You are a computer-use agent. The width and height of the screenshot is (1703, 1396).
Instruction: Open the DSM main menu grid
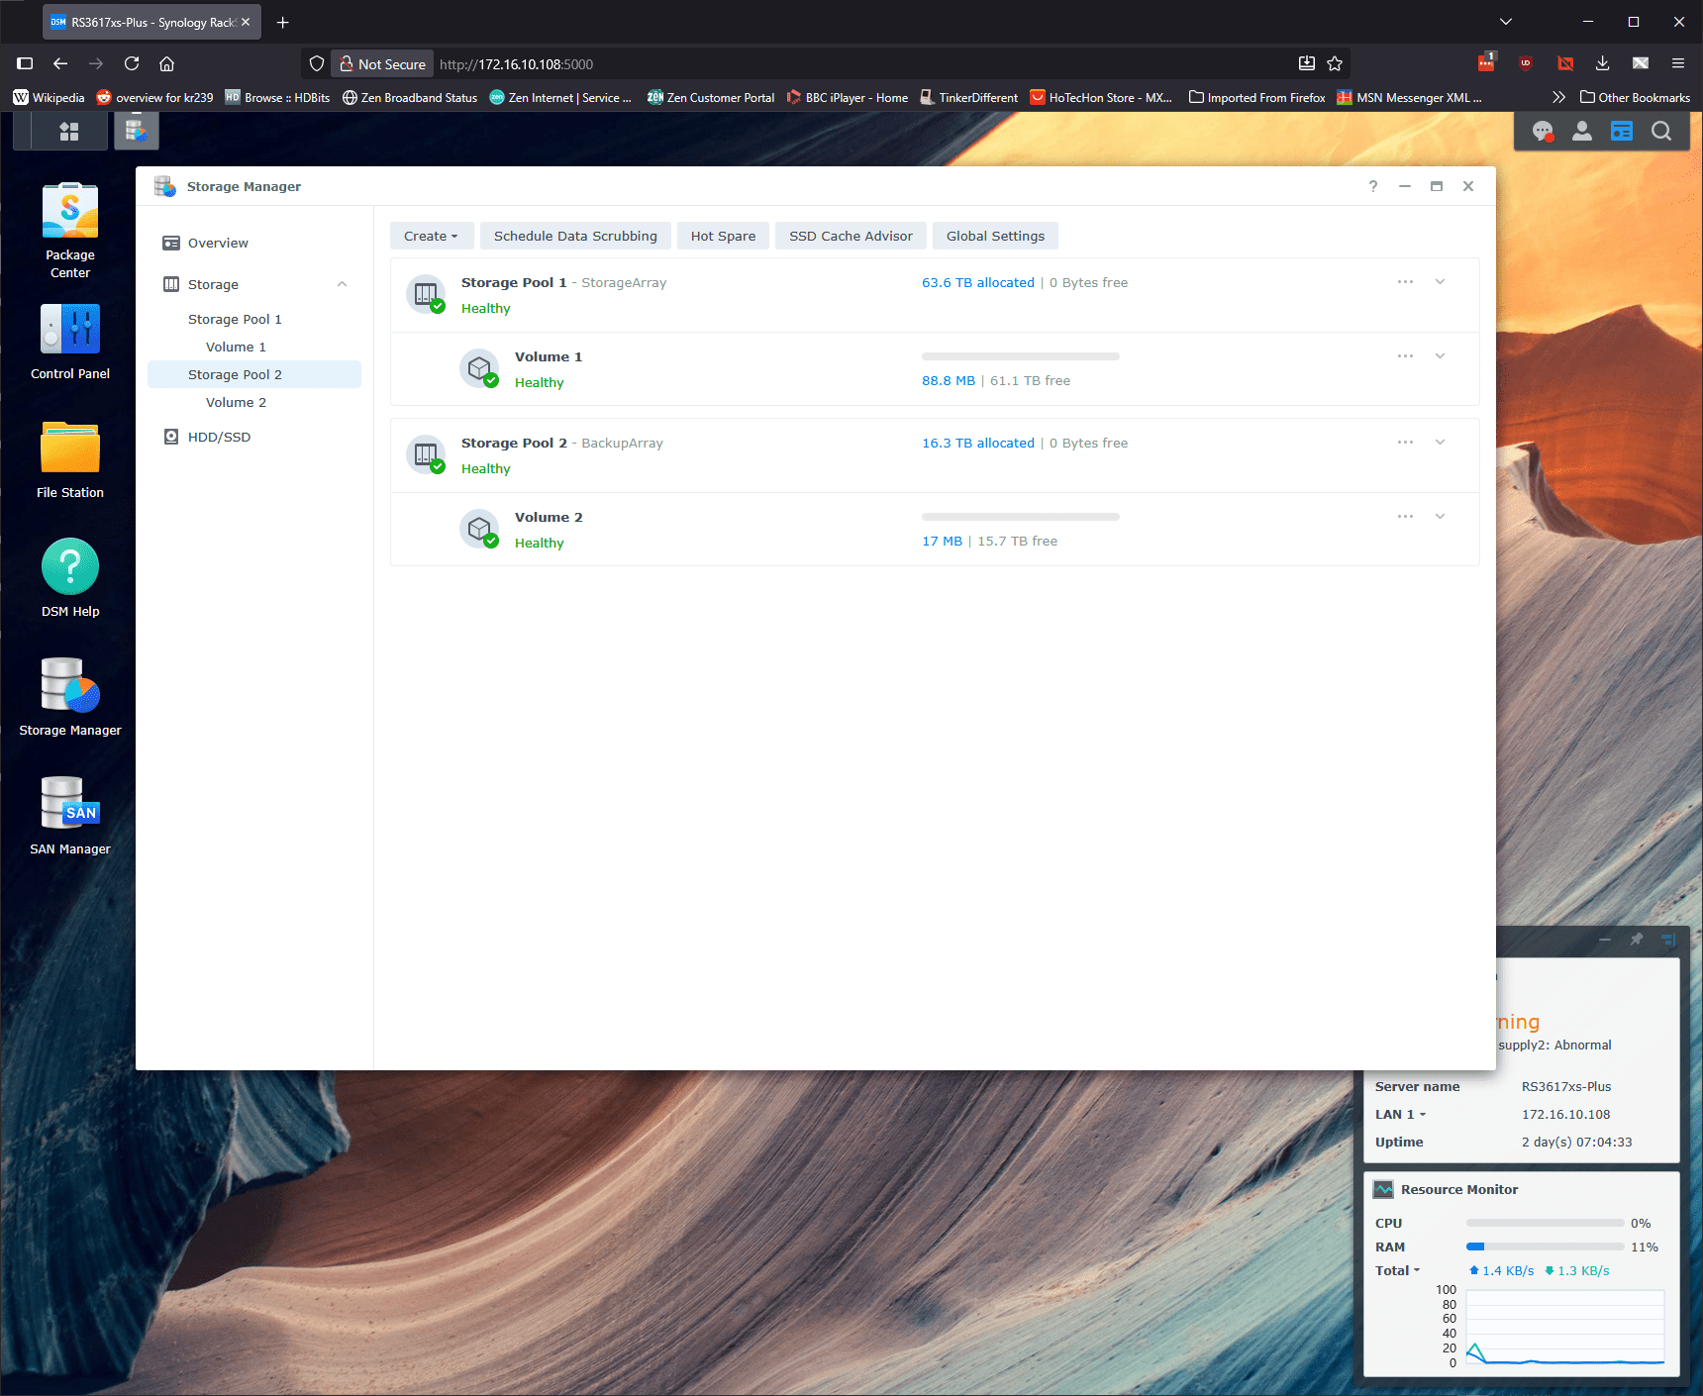point(69,131)
